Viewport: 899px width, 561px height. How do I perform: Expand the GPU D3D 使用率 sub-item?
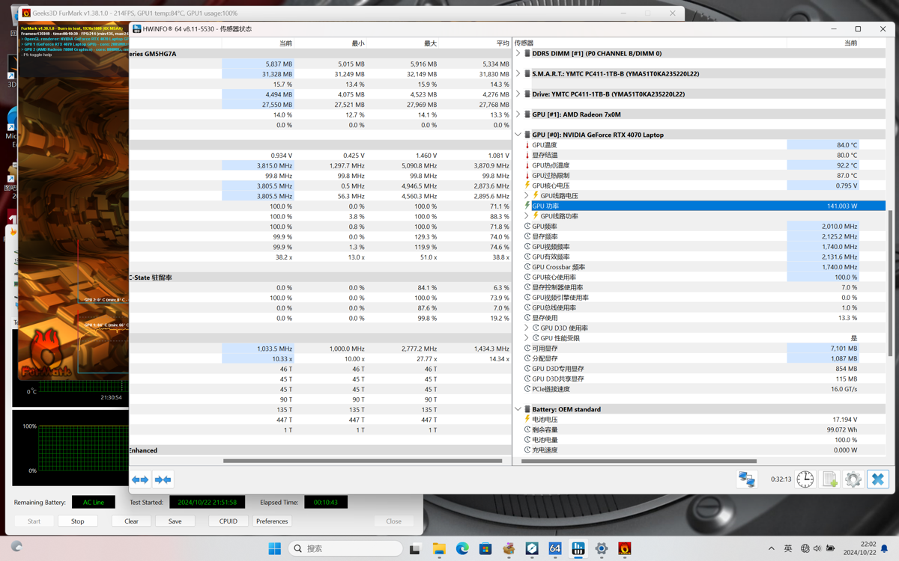coord(526,328)
